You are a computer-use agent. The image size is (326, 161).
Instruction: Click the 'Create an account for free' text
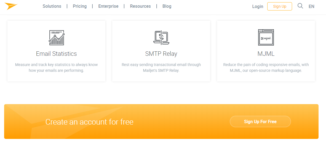pos(89,122)
